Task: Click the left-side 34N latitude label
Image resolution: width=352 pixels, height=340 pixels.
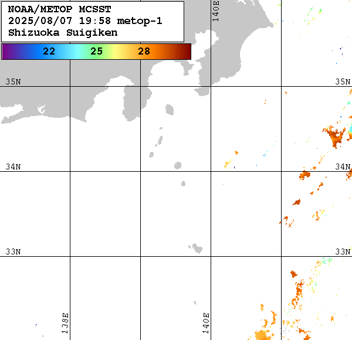Action: 13,166
